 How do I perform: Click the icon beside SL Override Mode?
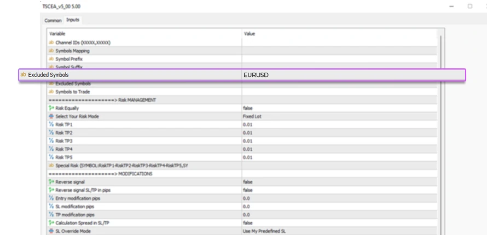click(51, 231)
